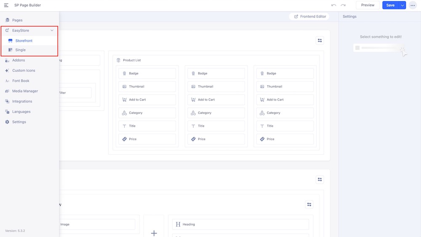Click the hamburger menu icon
The width and height of the screenshot is (421, 237).
(6, 5)
